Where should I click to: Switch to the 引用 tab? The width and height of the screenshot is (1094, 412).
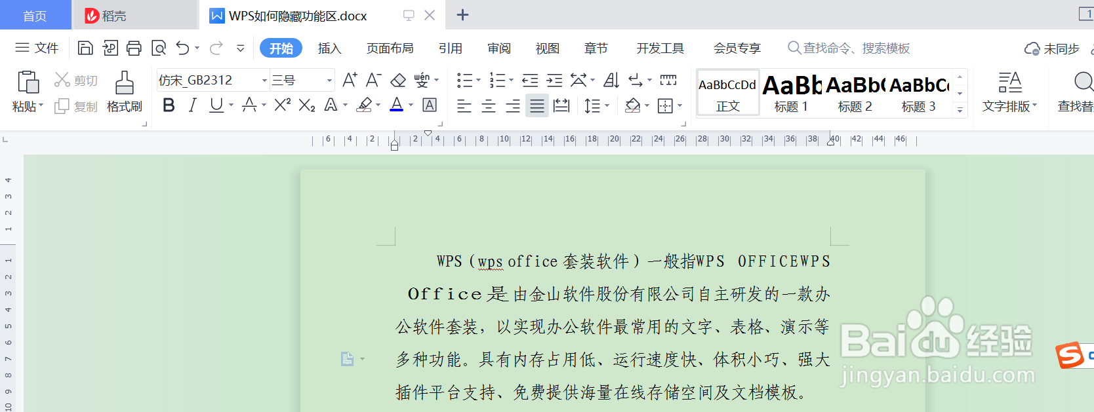451,48
